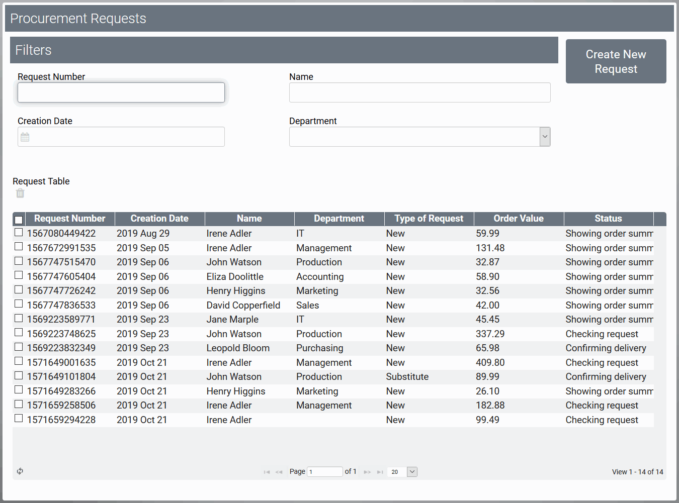Sort by Order Value column header
Screen dimensions: 679x503
[518, 219]
